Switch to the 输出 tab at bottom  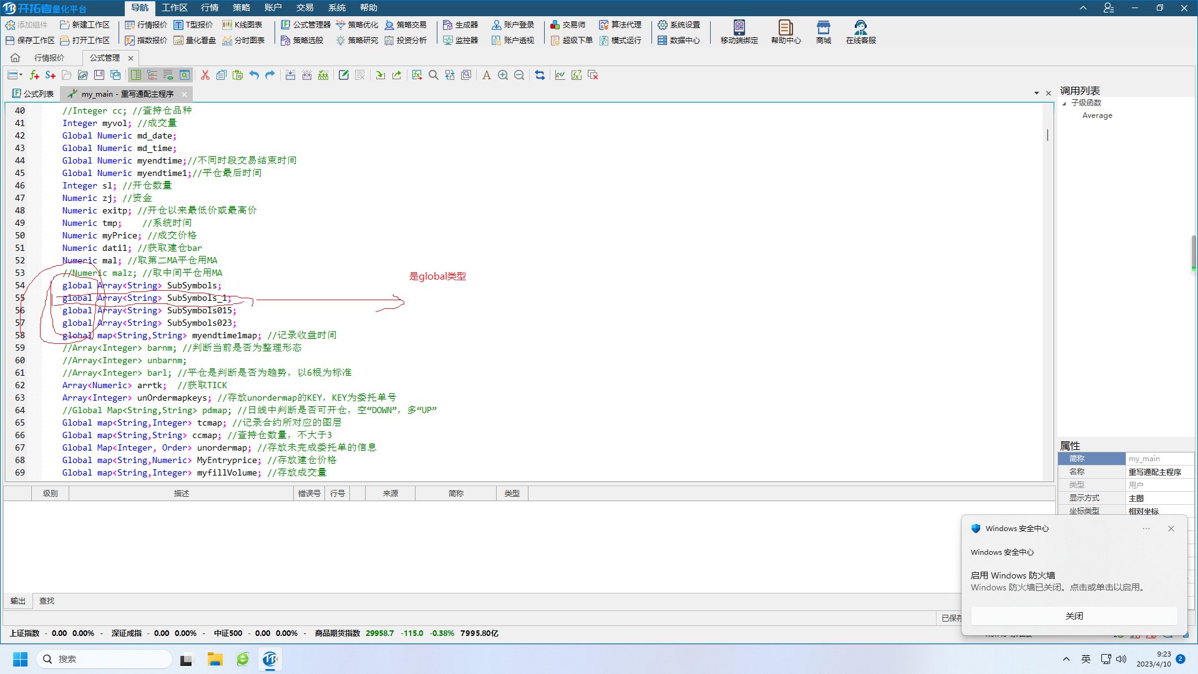(x=18, y=601)
